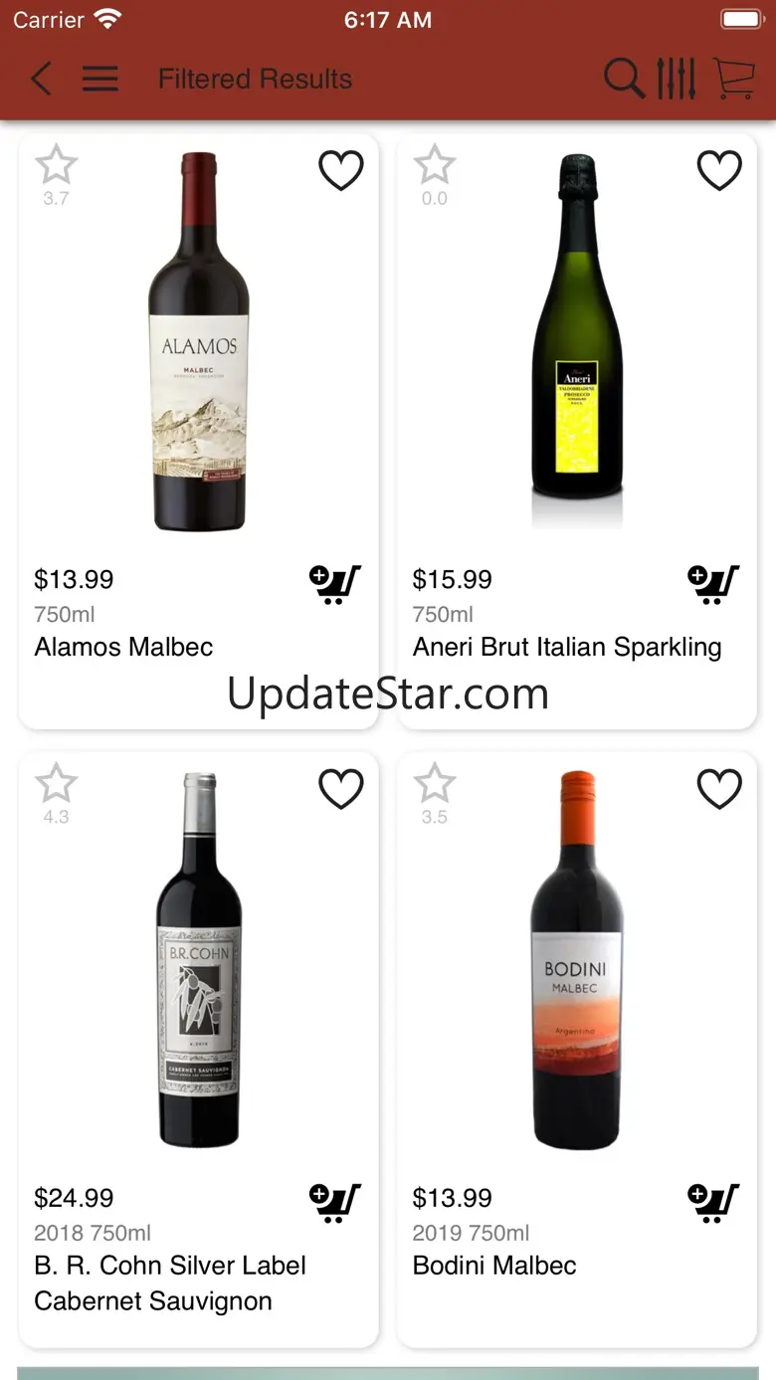Open Bodini Malbec bottle image

(x=577, y=960)
